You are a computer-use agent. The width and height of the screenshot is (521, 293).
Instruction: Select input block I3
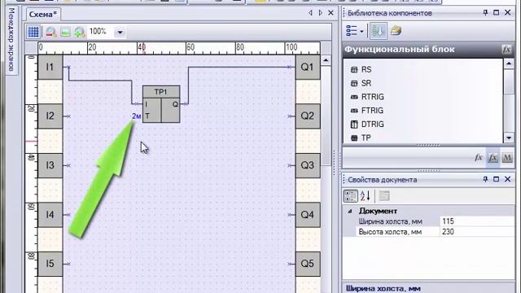click(50, 165)
